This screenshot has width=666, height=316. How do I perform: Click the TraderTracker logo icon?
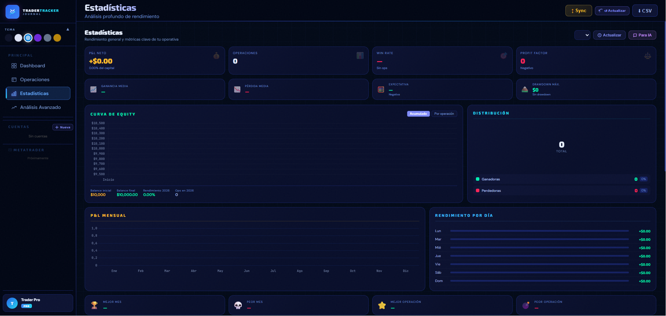pos(12,12)
